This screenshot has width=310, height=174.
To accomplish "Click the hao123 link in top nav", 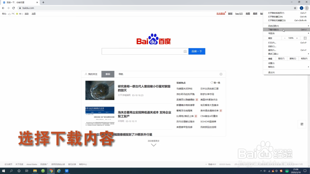I will 239,14.
